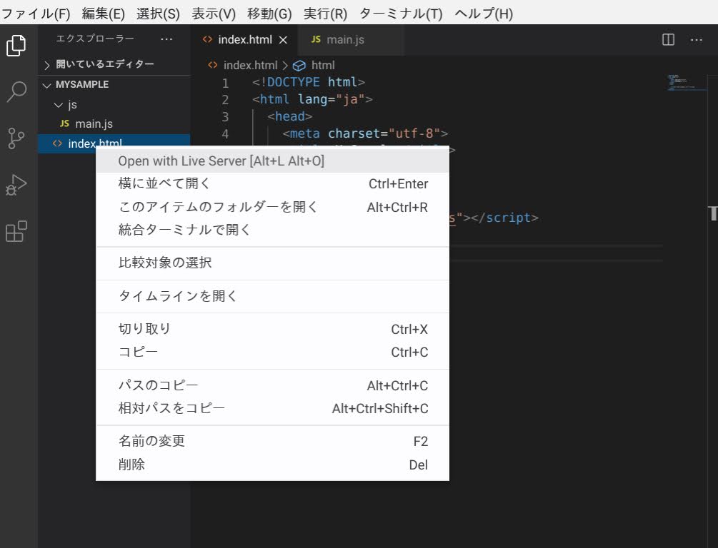Open the 表示(V) menu
This screenshot has height=548, width=718.
[x=214, y=14]
